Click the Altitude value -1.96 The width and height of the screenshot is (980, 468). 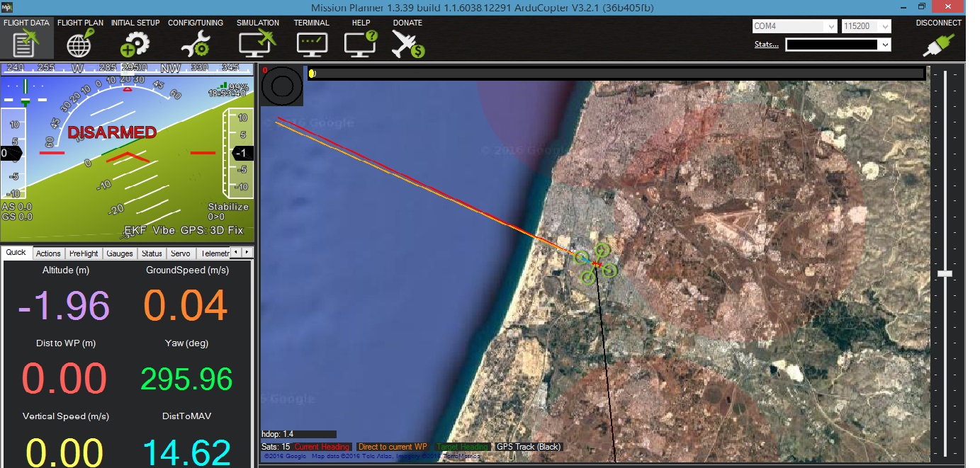64,305
